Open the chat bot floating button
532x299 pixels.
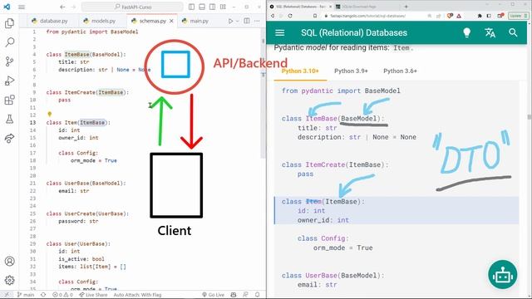pyautogui.click(x=502, y=274)
